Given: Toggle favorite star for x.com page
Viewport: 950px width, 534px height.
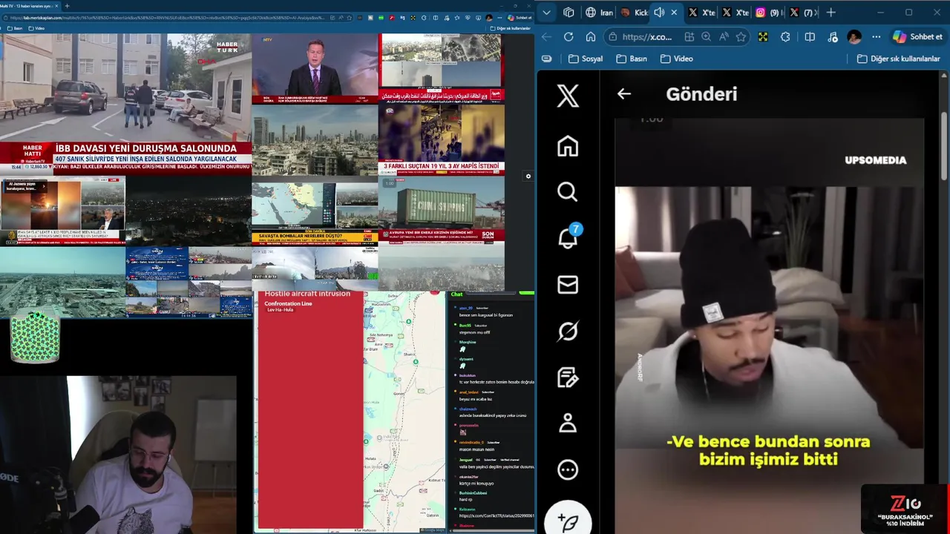Looking at the screenshot, I should click(741, 36).
